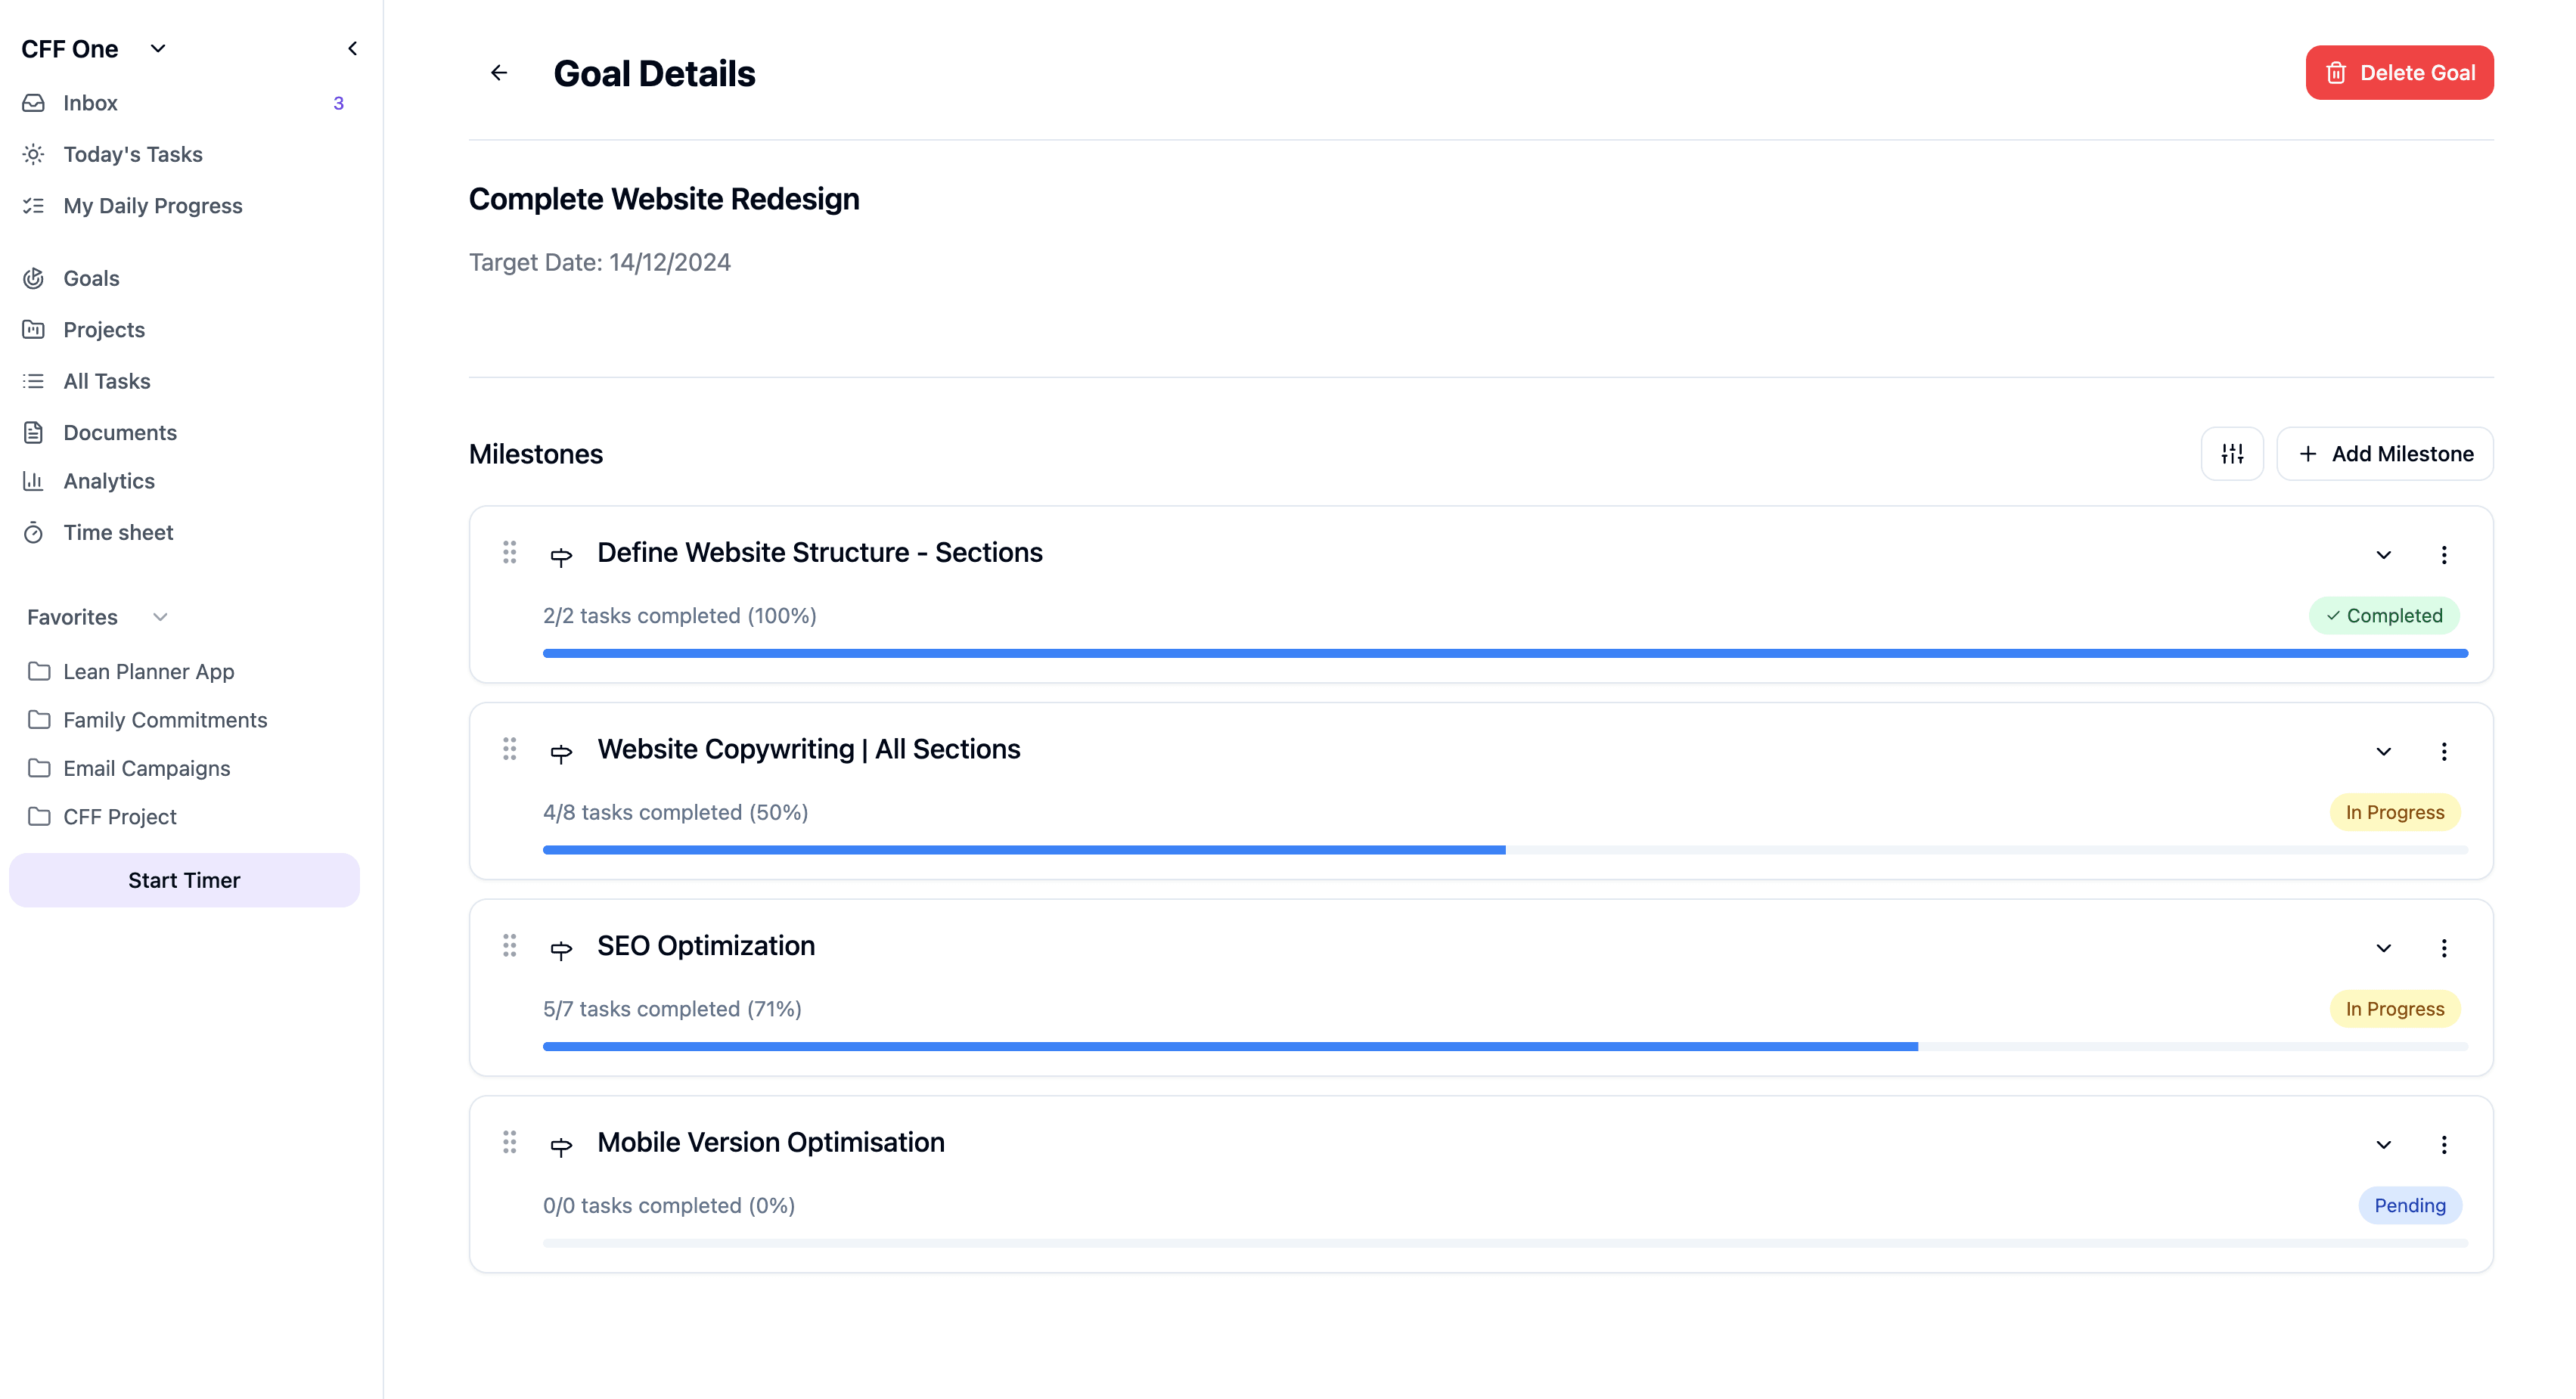Screen dimensions: 2576x1399
Task: Collapse the sidebar with the chevron
Action: coord(352,48)
